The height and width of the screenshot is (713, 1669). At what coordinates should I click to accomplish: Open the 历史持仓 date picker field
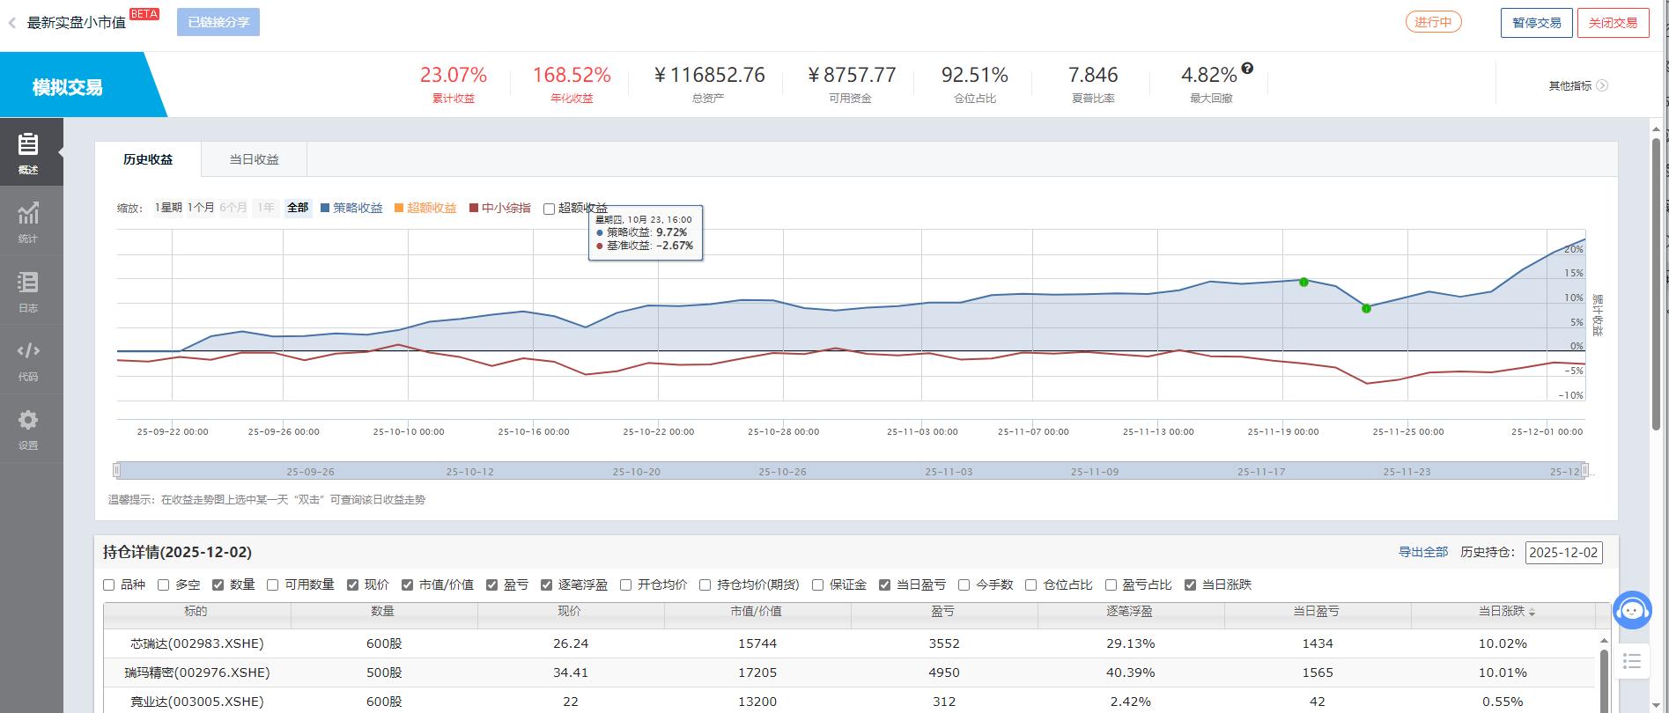coord(1563,553)
